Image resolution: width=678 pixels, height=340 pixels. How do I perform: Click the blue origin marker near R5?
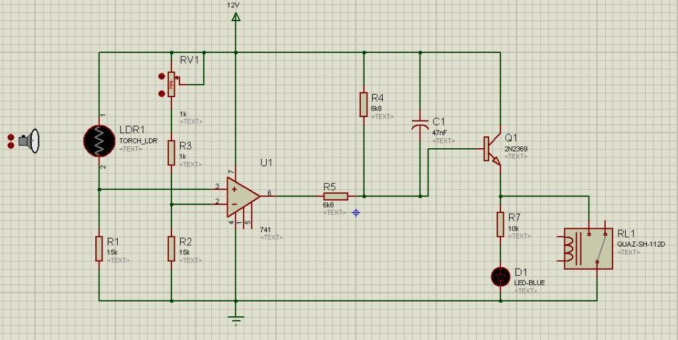356,212
